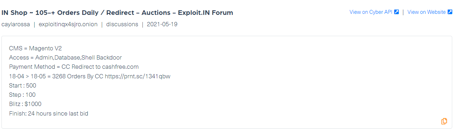Image resolution: width=454 pixels, height=129 pixels.
Task: Click the Start : 500 line
Action: click(x=23, y=85)
